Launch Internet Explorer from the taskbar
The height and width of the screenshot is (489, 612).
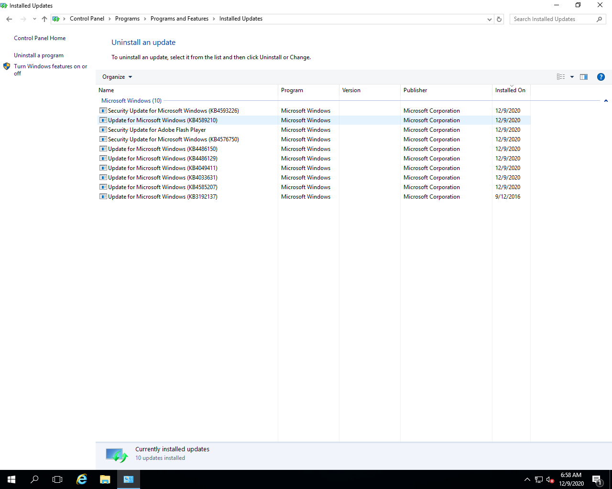click(x=82, y=479)
